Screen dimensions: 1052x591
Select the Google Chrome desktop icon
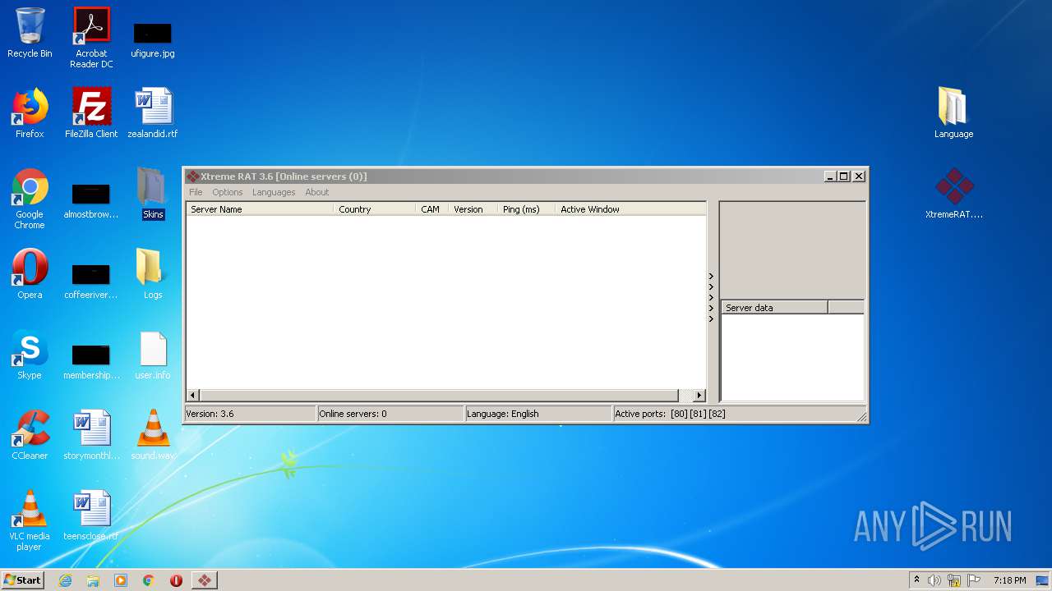[30, 199]
